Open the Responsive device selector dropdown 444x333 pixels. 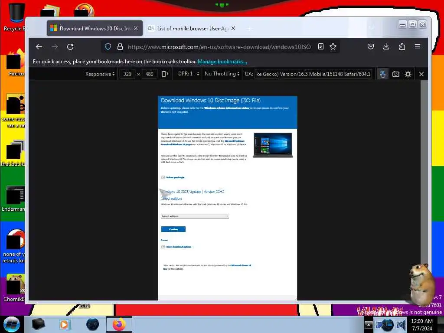coord(100,74)
